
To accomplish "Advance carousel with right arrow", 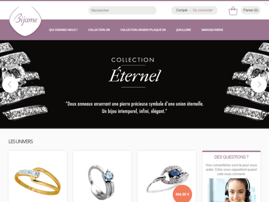I will (x=259, y=85).
